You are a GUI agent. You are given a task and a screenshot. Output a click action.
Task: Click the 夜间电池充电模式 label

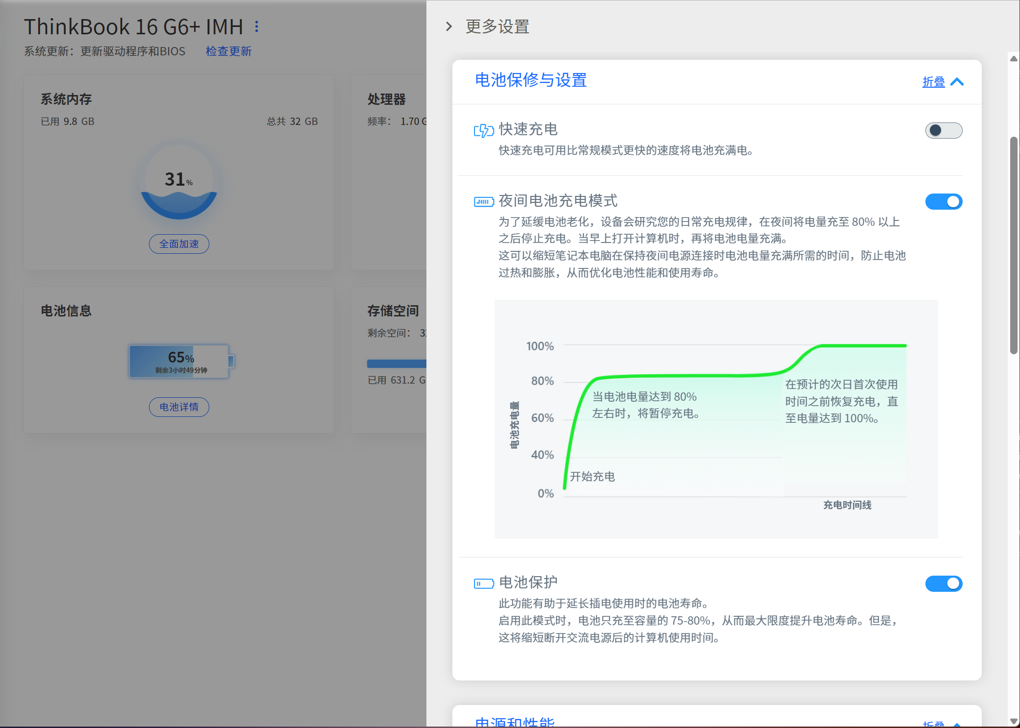pos(558,201)
